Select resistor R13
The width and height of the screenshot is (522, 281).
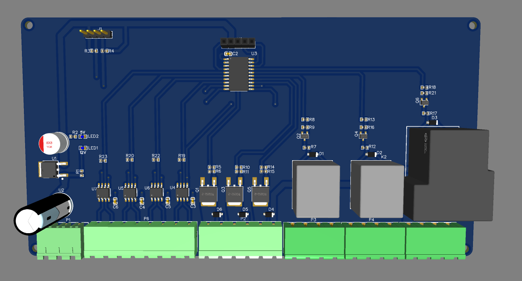click(364, 120)
